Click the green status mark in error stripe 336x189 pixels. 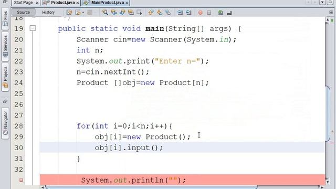332,20
